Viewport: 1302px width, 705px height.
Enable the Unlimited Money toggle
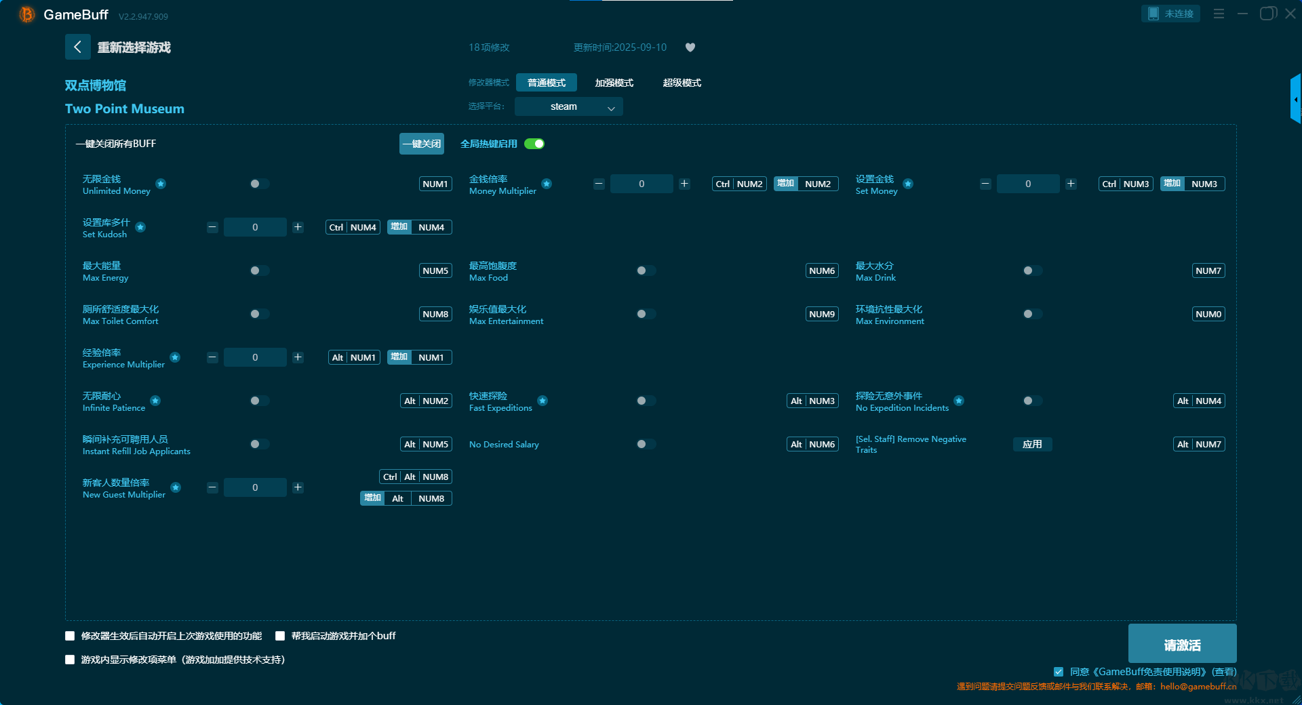pos(259,184)
